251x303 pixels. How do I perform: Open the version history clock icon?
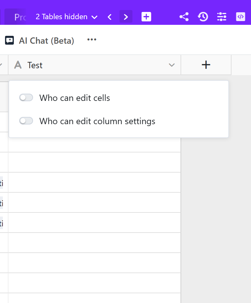pos(203,17)
